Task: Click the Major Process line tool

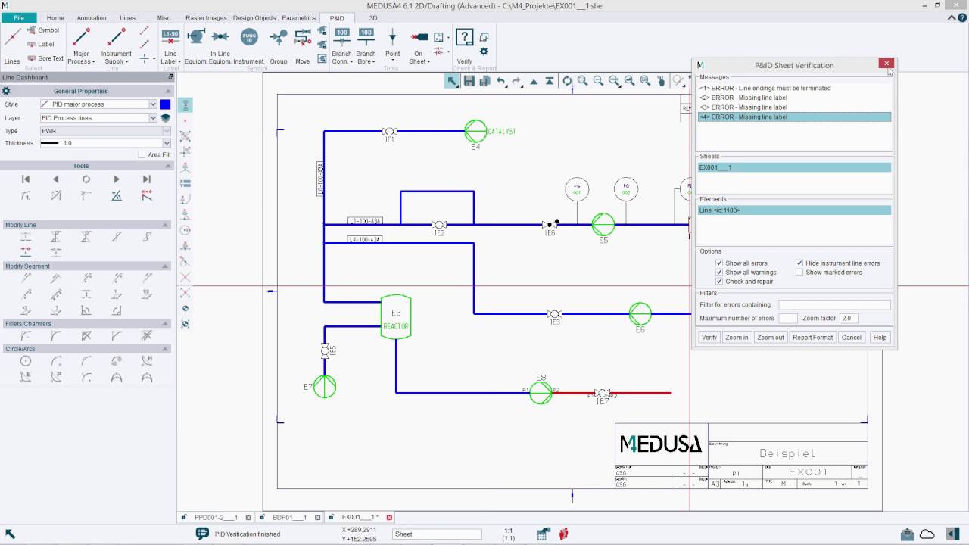Action: (x=81, y=45)
